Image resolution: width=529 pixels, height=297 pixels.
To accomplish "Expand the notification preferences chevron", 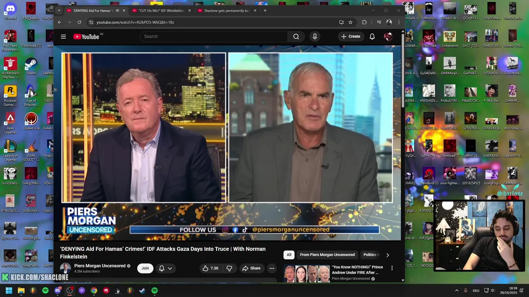I will tap(170, 268).
